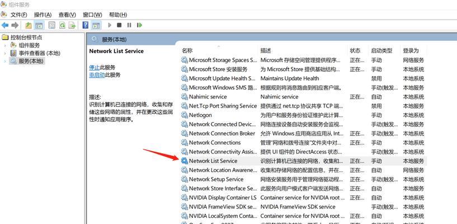Image resolution: width=457 pixels, height=224 pixels.
Task: Toggle the Show/Hide Console Tree icon
Action: click(39, 25)
